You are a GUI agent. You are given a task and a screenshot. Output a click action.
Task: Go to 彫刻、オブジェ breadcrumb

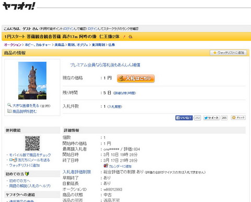pyautogui.click(x=78, y=44)
